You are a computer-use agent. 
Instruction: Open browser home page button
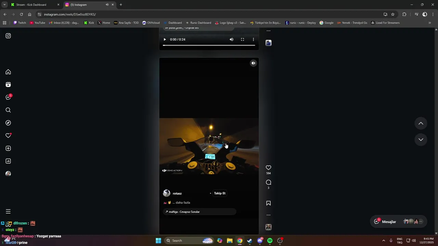point(30,14)
